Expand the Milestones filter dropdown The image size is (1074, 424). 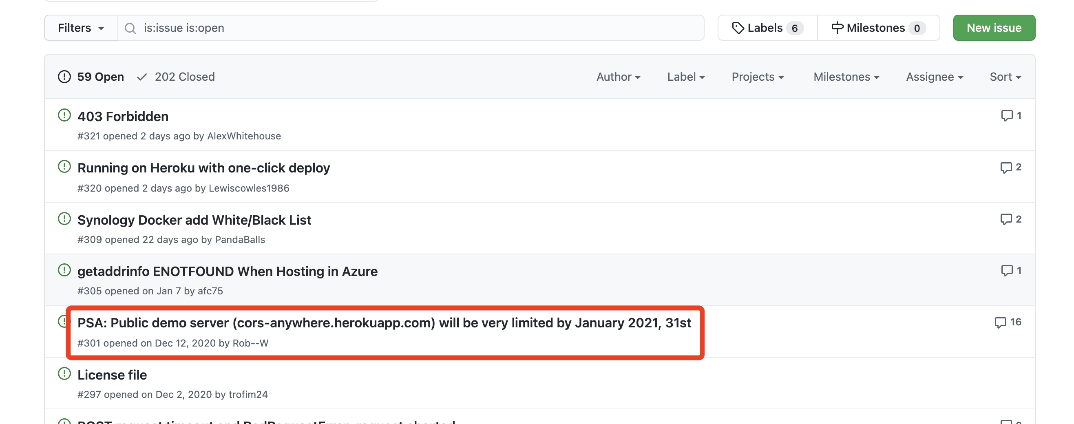(846, 77)
